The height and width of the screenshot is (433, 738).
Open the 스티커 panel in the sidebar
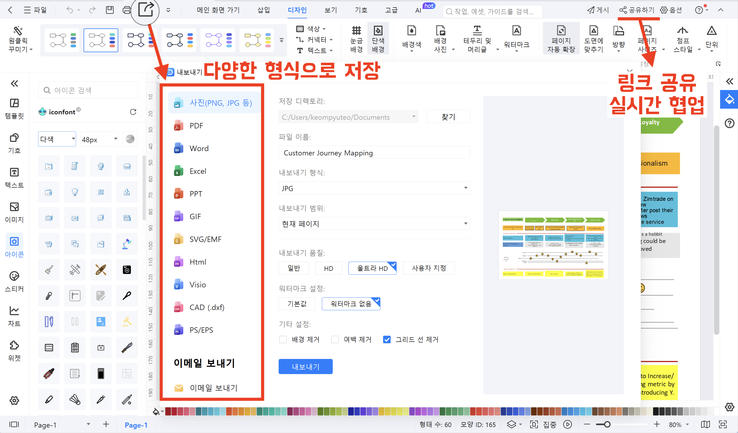coord(14,281)
